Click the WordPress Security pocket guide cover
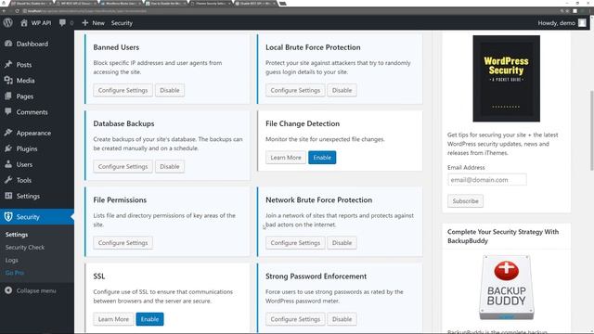 tap(506, 78)
